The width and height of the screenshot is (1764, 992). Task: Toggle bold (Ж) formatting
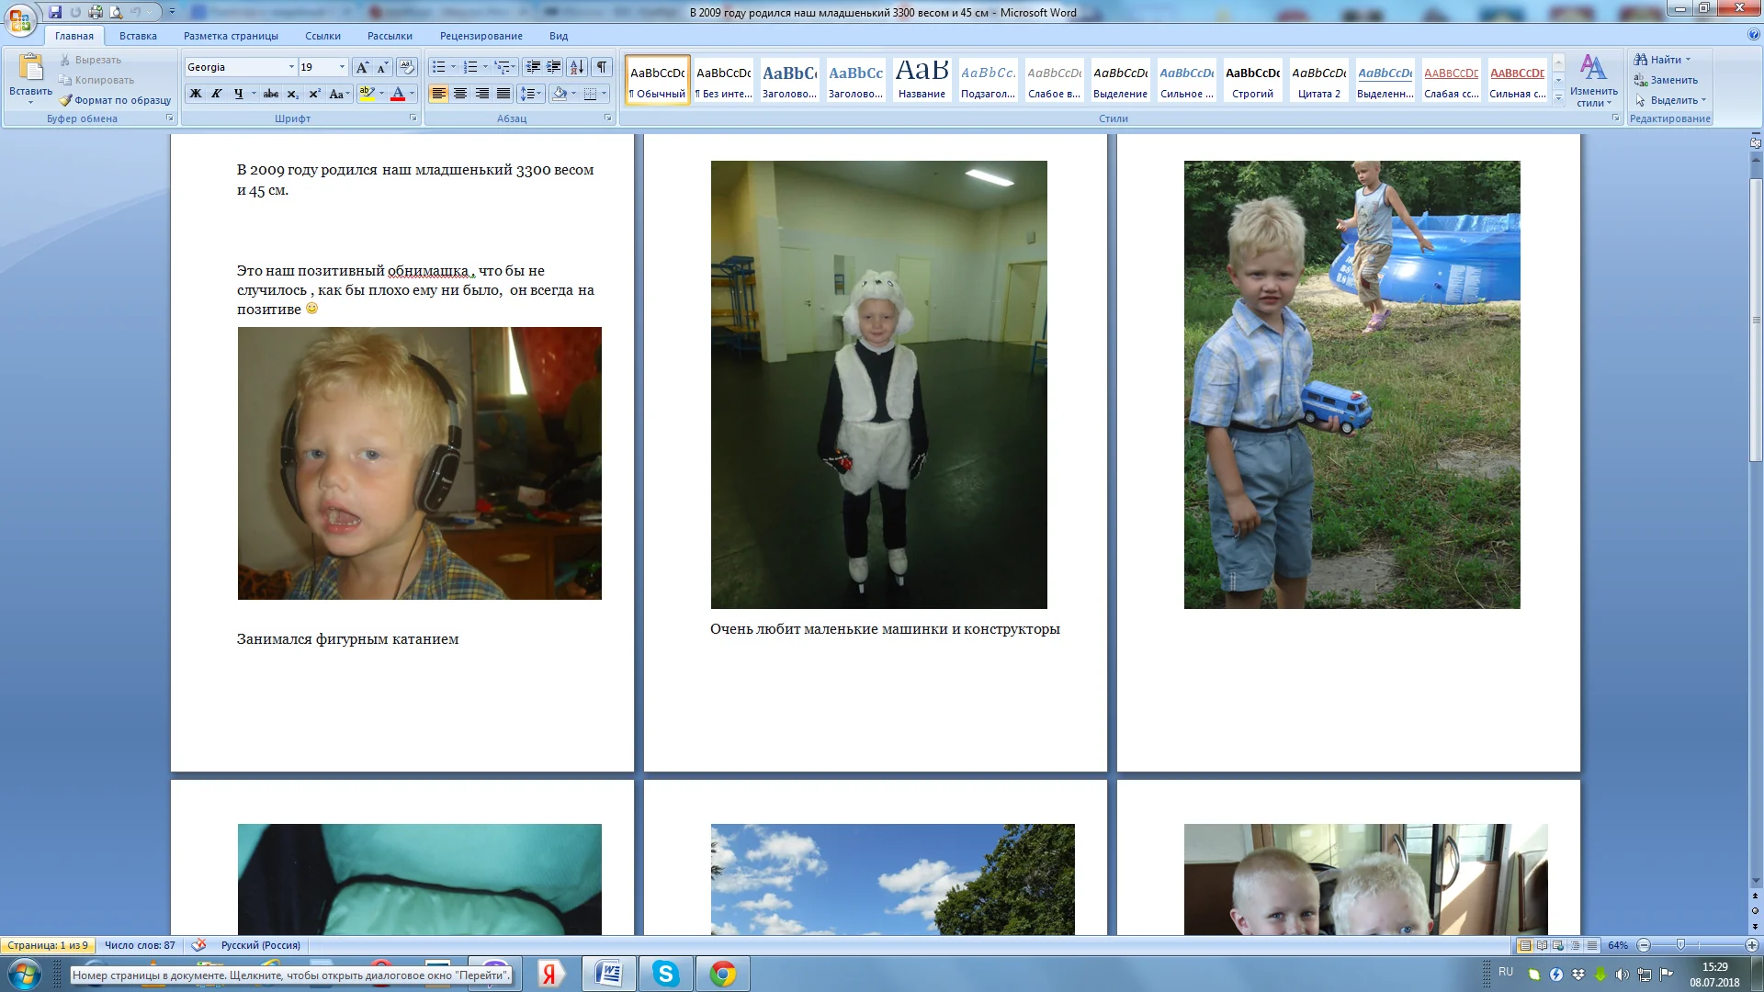195,94
